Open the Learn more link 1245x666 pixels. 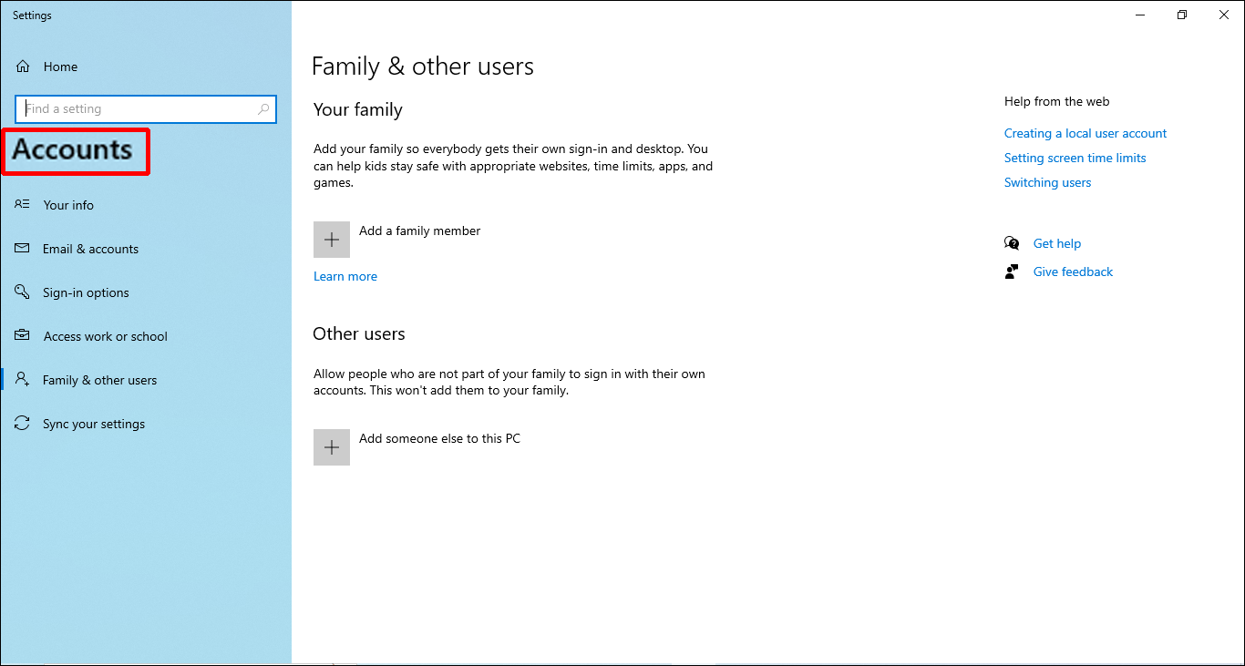click(345, 276)
